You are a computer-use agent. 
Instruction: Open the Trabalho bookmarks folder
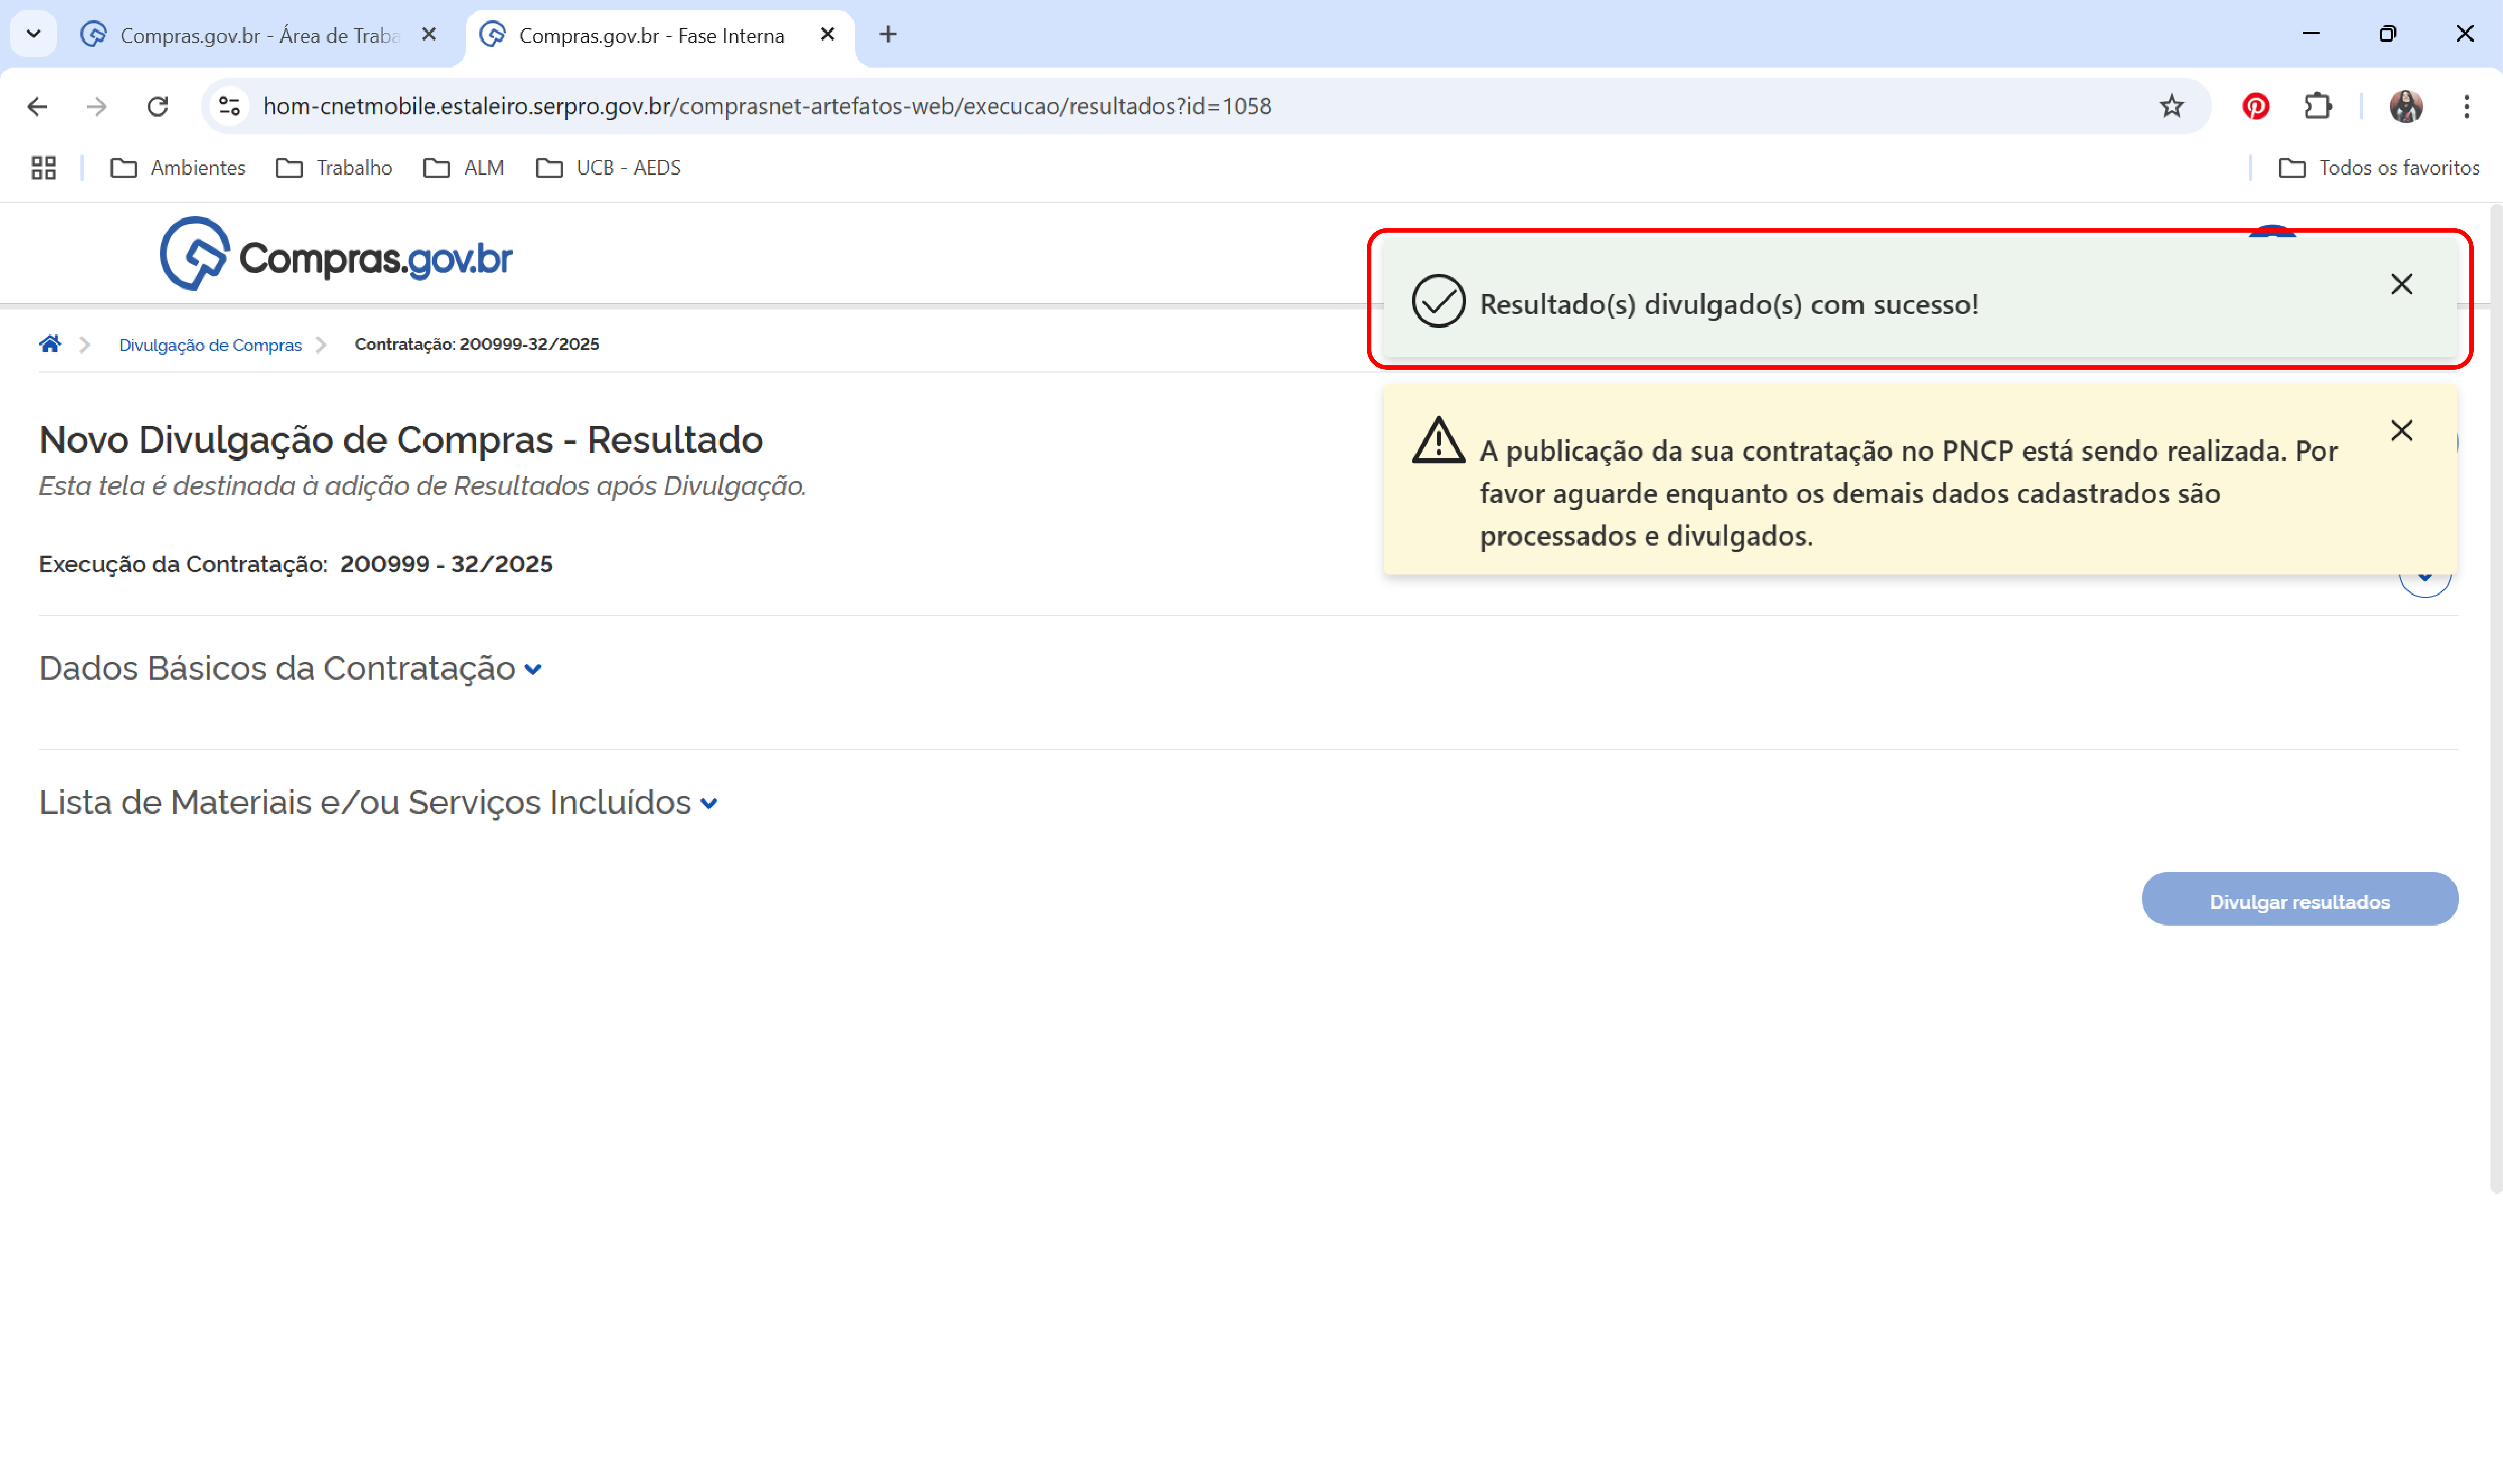click(x=334, y=168)
